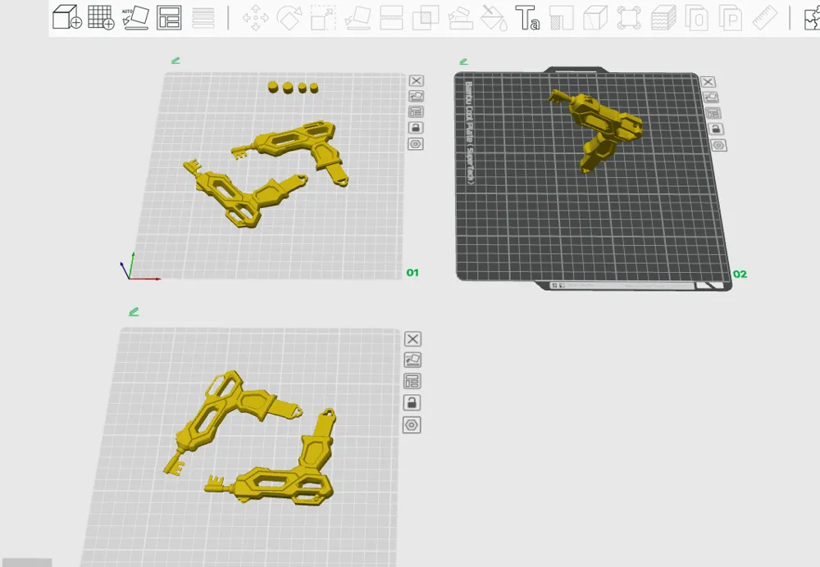Select the Rotate tool

coord(289,18)
